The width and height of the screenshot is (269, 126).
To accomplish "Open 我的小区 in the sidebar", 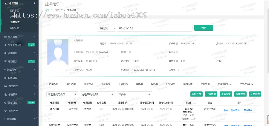I will coord(14,11).
